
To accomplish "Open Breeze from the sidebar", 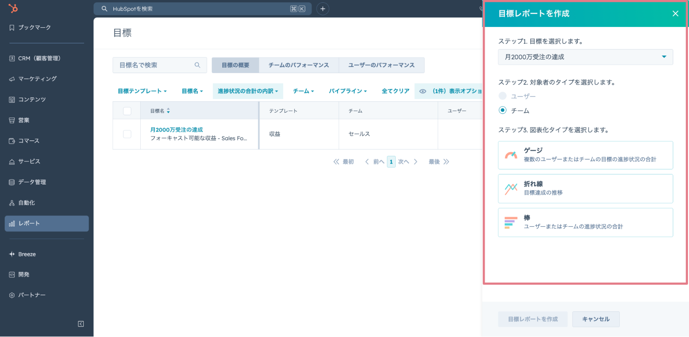I will coord(27,254).
